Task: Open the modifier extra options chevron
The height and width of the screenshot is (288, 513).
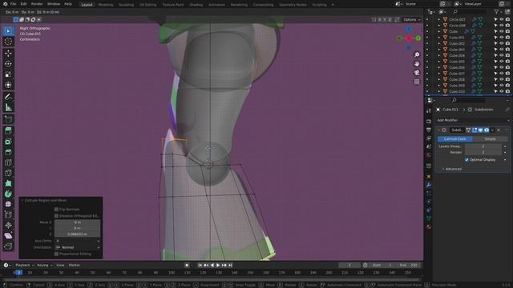Action: 492,130
